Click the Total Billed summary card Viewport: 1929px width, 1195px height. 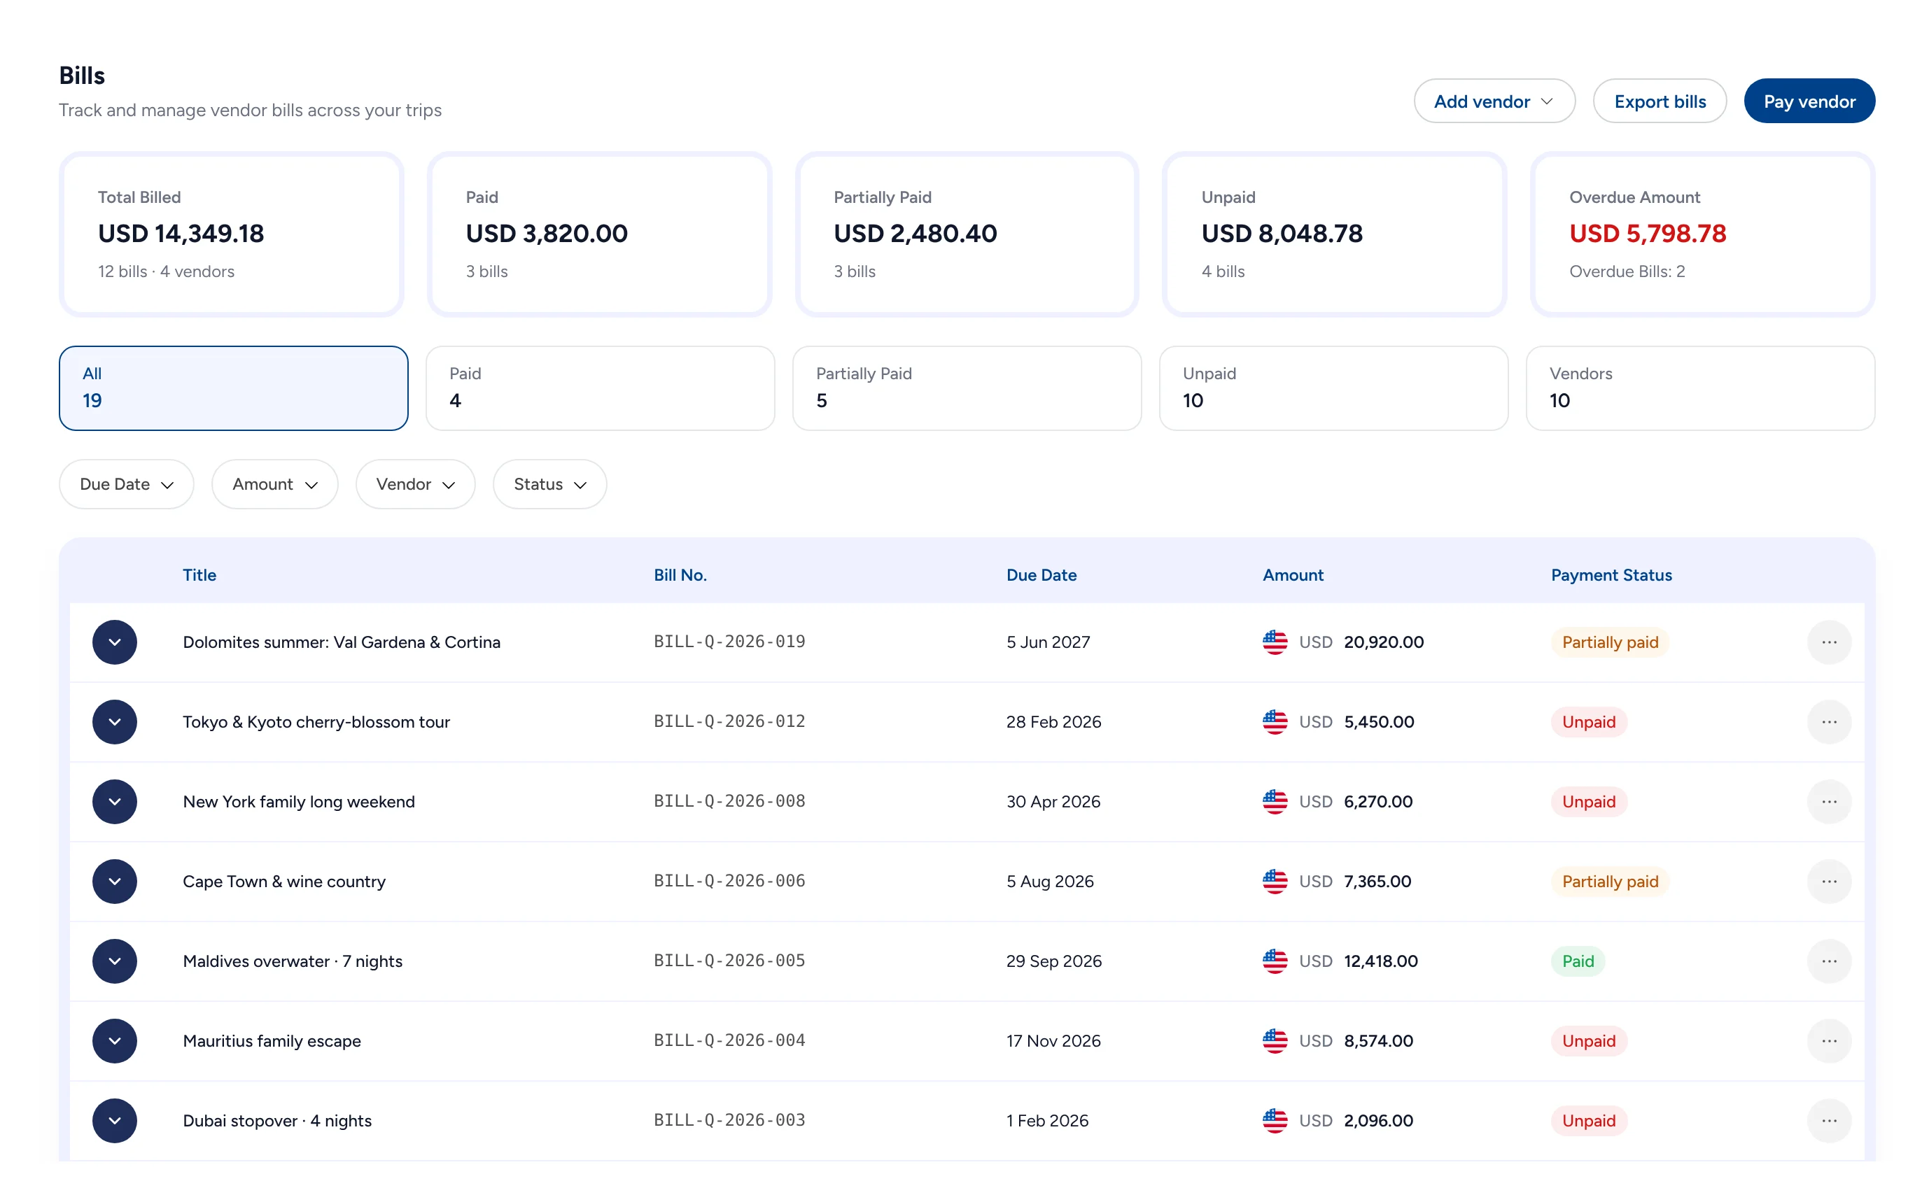pos(232,234)
